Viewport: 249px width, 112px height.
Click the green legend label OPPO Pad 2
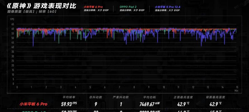click(128, 7)
